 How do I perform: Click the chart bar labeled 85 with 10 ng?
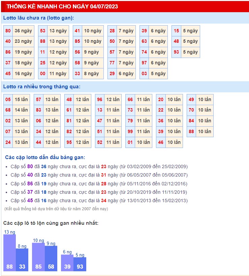point(38,257)
